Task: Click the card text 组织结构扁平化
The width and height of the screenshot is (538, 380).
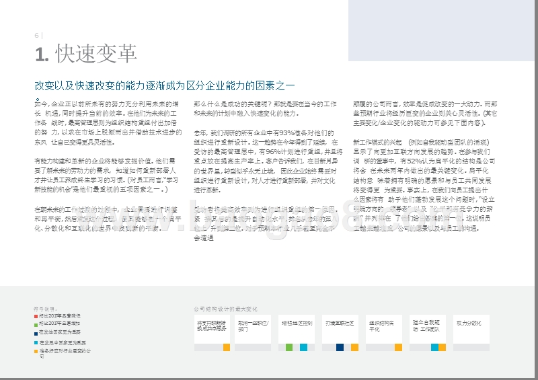Action: click(x=381, y=326)
